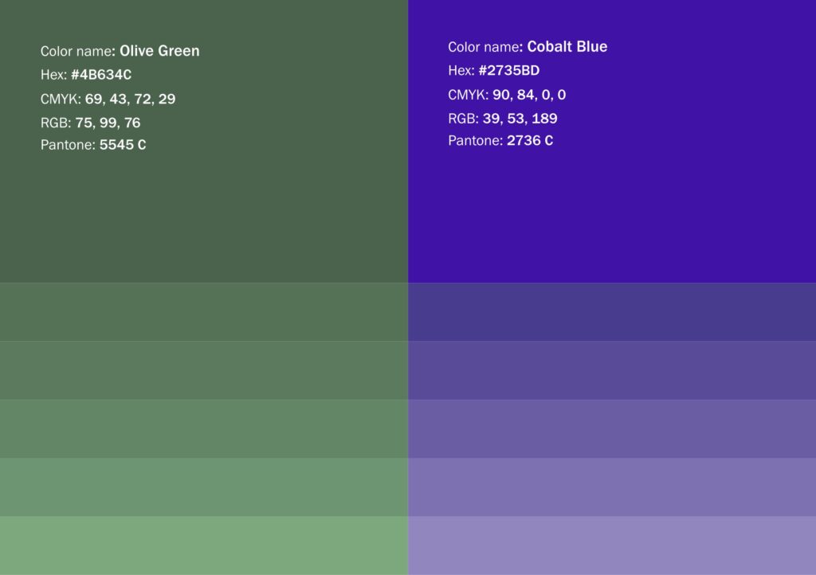Select the middle green tint strip
The image size is (816, 575).
pos(204,428)
